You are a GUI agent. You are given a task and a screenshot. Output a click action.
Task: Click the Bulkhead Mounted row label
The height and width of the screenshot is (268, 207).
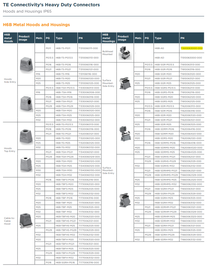click(x=108, y=53)
